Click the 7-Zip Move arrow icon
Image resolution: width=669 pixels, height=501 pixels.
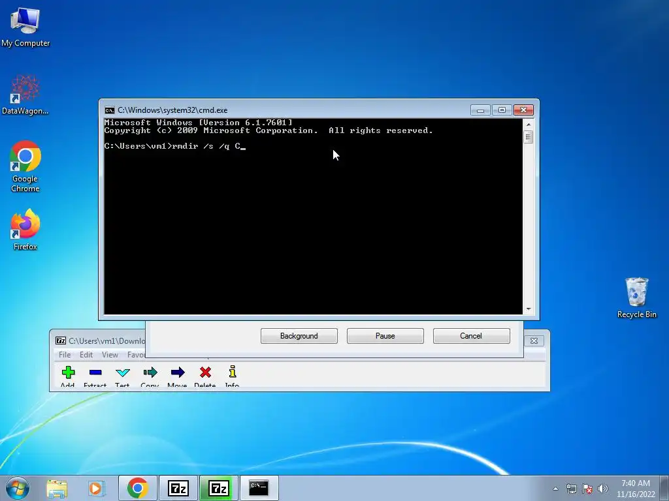[x=178, y=372]
